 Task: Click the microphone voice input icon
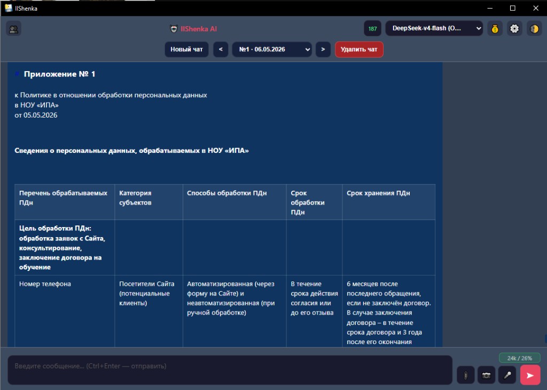coord(507,376)
